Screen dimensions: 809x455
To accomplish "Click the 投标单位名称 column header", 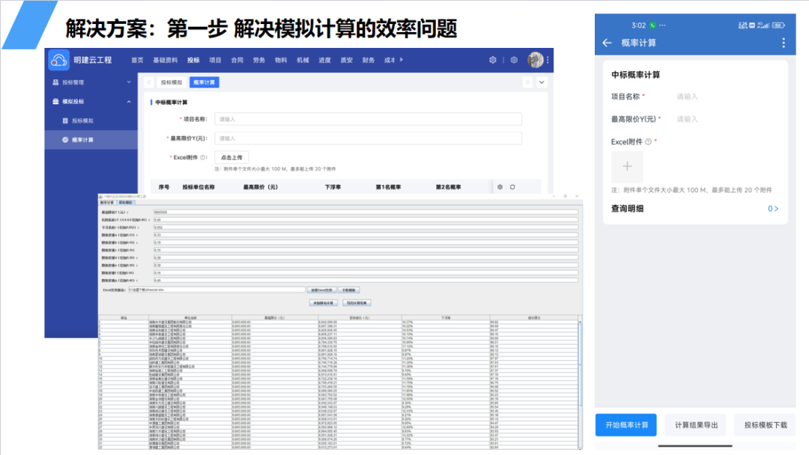I will (x=199, y=187).
